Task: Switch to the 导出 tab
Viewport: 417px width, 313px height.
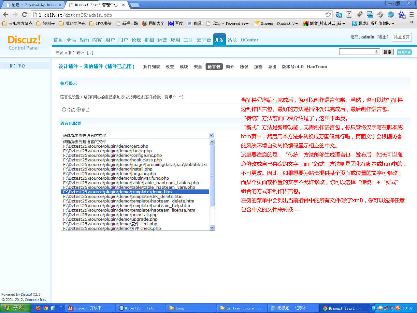Action: 272,67
